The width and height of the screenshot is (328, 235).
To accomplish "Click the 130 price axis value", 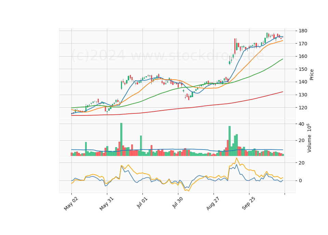I will (303, 95).
